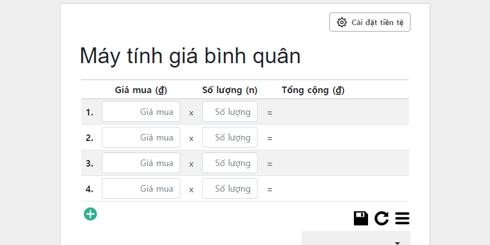The width and height of the screenshot is (490, 245).
Task: Focus the Số lượng field in row 2
Action: [230, 137]
